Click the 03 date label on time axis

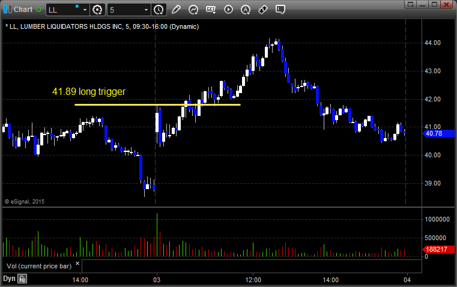(157, 280)
